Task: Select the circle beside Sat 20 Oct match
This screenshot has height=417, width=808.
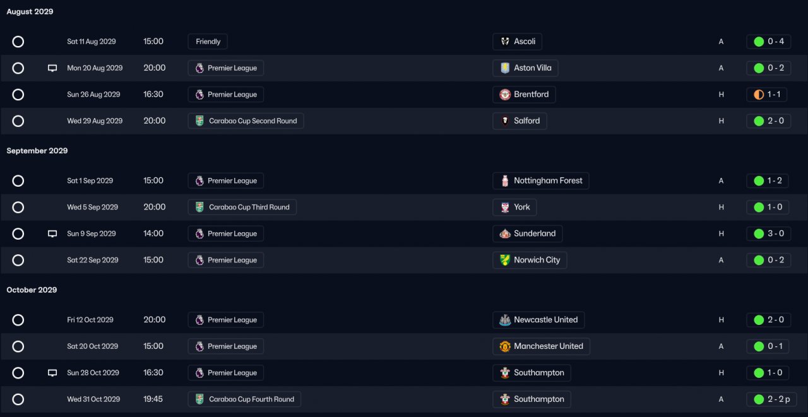Action: coord(18,346)
